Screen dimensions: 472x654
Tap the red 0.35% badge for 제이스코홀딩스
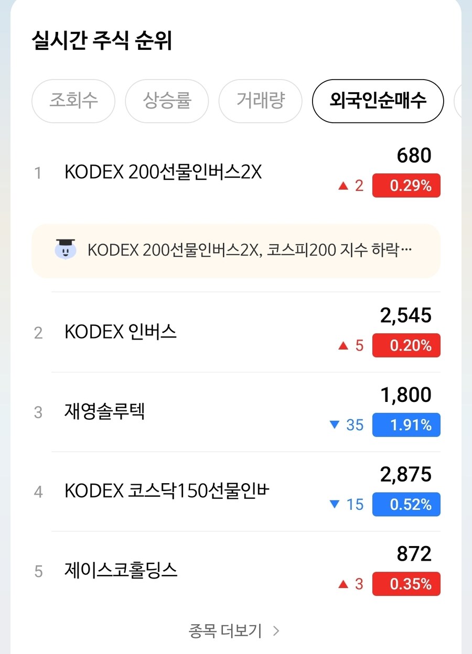[406, 584]
